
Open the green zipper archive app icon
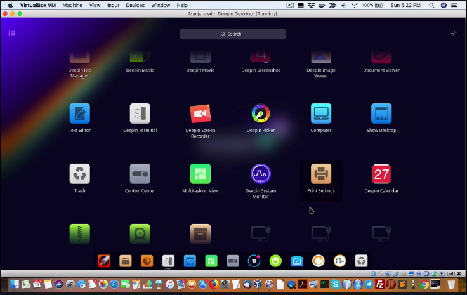tap(79, 234)
